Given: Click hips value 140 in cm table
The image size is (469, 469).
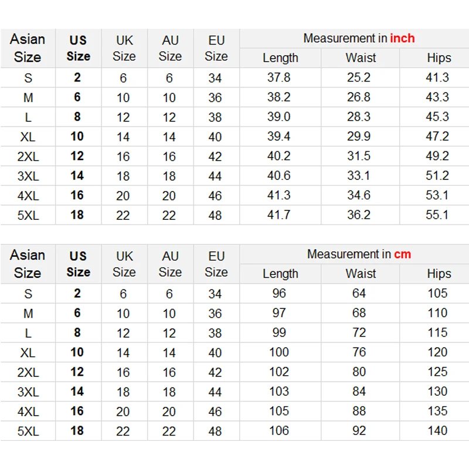Looking at the screenshot, I should [437, 431].
